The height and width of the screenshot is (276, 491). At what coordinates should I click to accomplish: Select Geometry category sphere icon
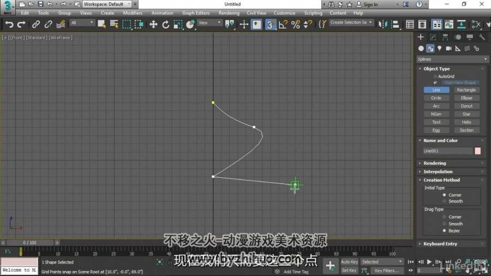(421, 49)
